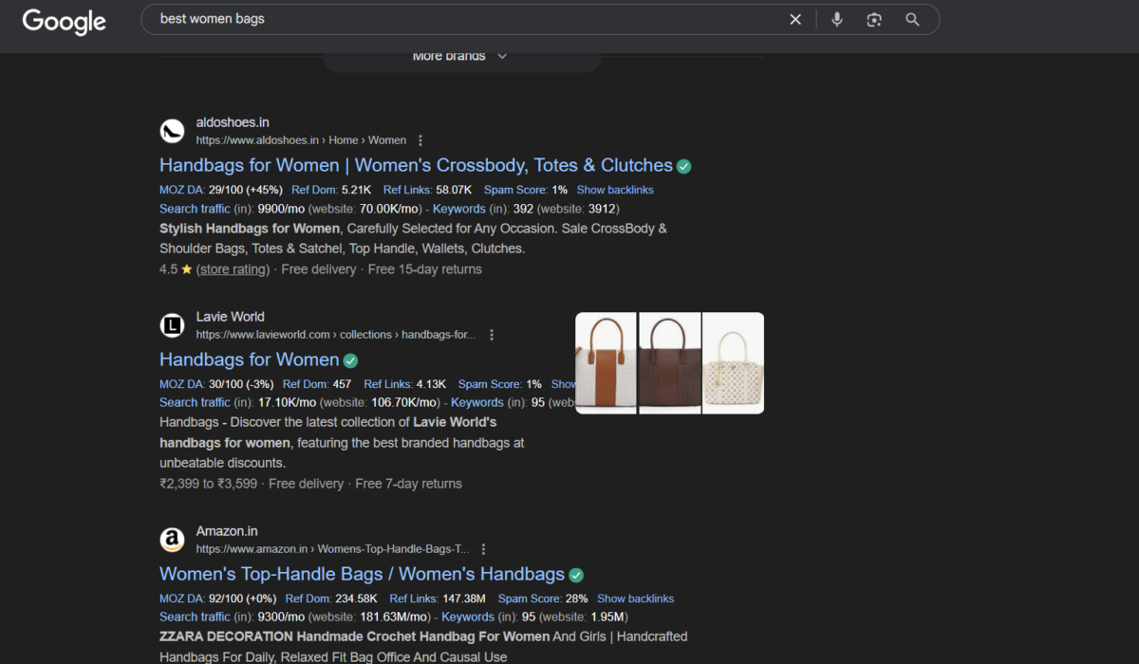Click 'Free 15-day returns' text
Screen dimensions: 1139x664
click(x=424, y=269)
